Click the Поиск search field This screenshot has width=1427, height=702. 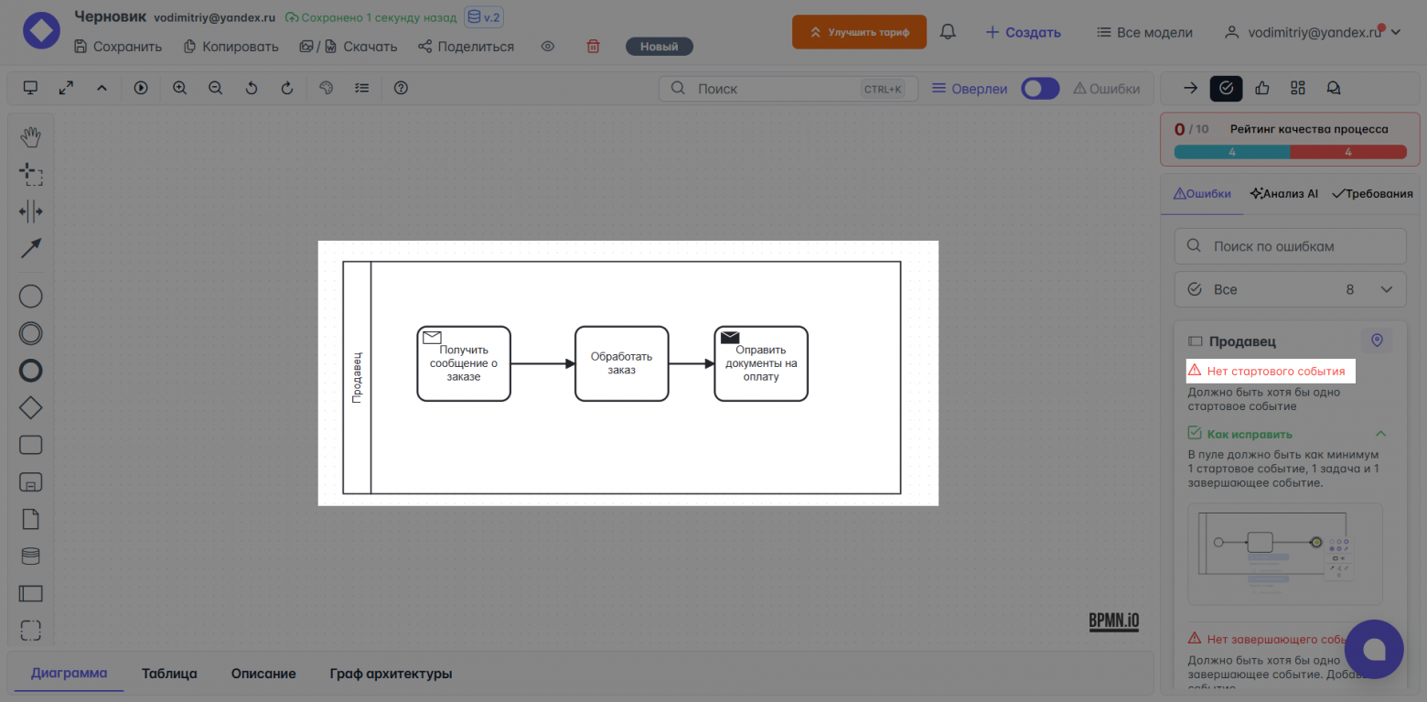point(787,88)
